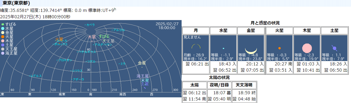
Task: Click the blue 土星 legend dot
Action: coord(3,45)
